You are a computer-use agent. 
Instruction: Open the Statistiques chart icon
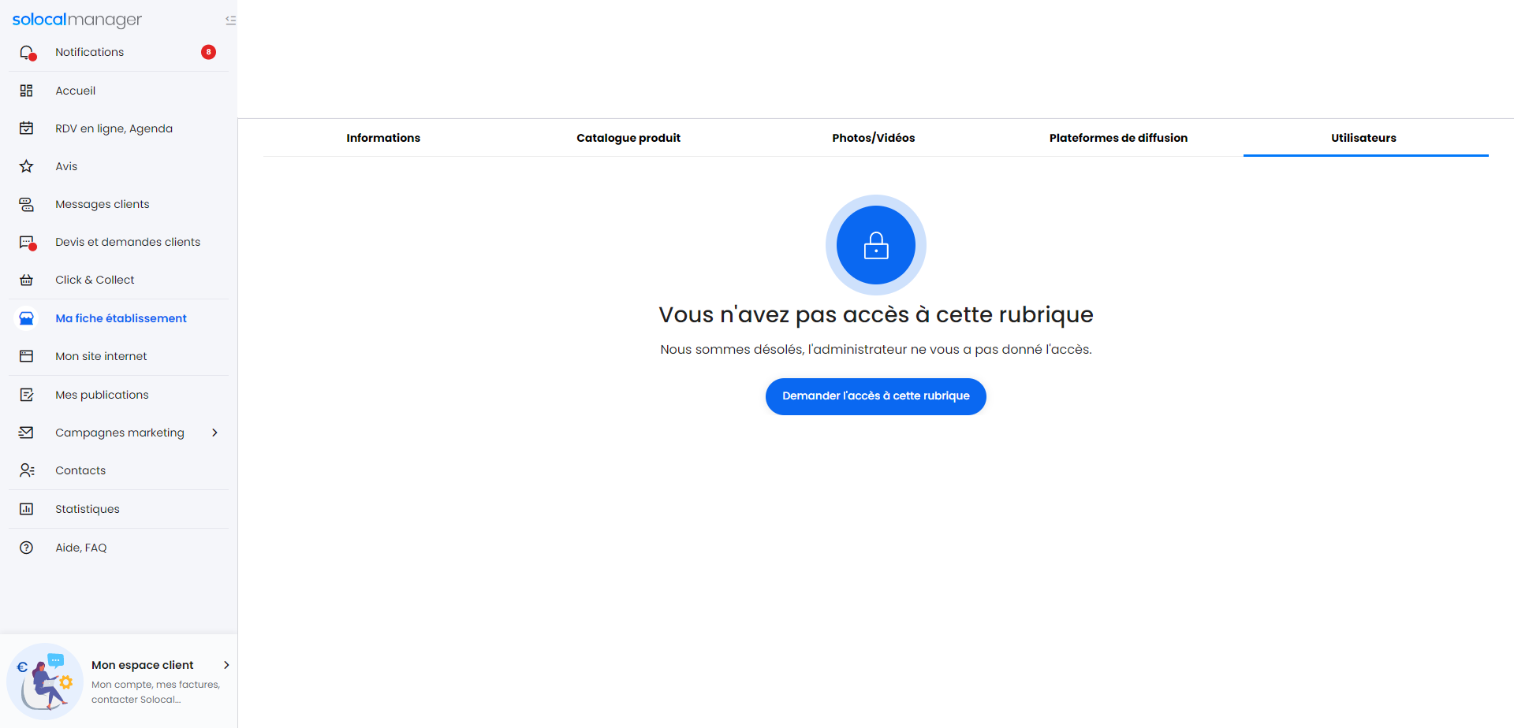tap(27, 508)
